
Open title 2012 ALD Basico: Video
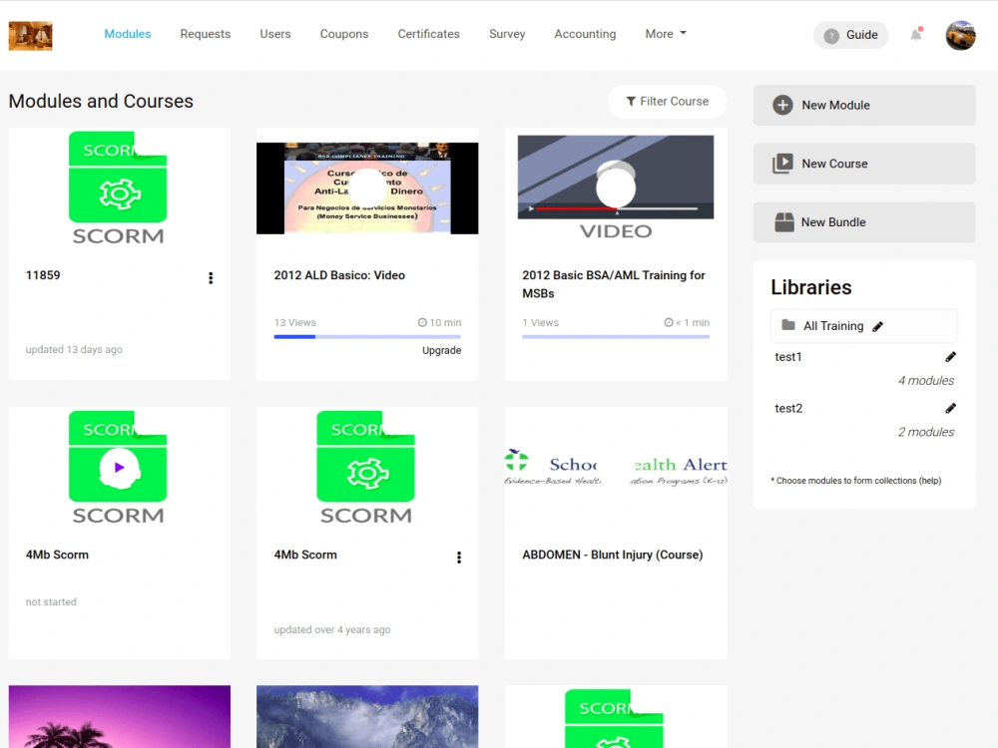pos(339,275)
